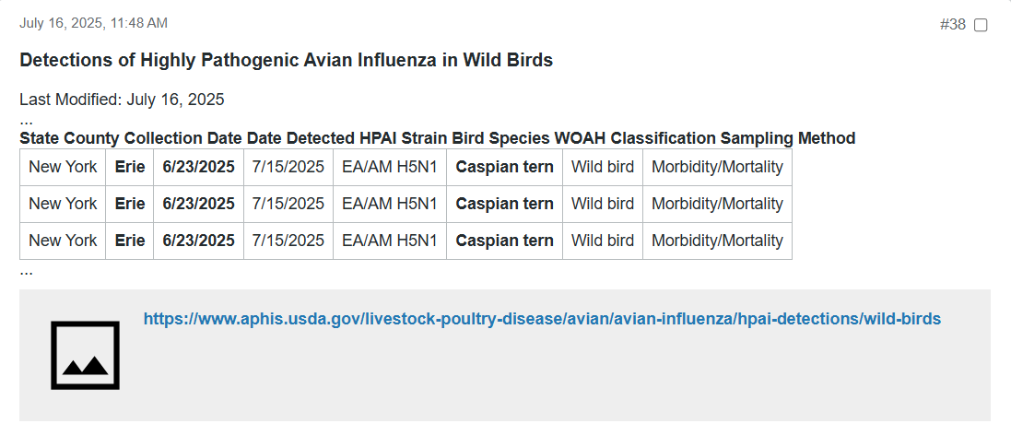Viewport: 1011px width, 447px height.
Task: Click the ellipsis just below the table
Action: point(26,272)
